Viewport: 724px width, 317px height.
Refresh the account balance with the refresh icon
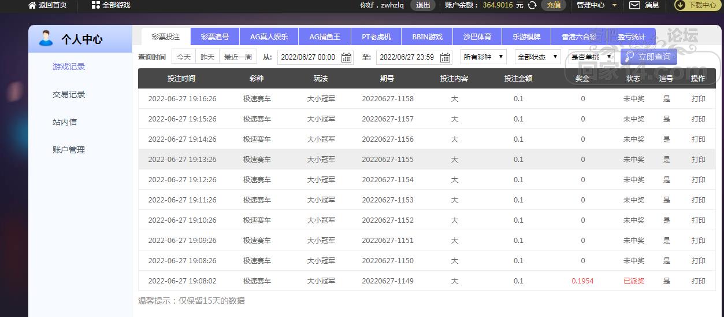coord(532,5)
